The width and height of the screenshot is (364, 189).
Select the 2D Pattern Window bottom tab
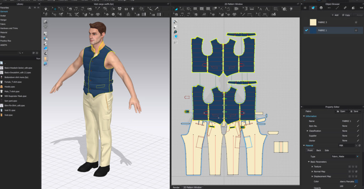point(192,187)
